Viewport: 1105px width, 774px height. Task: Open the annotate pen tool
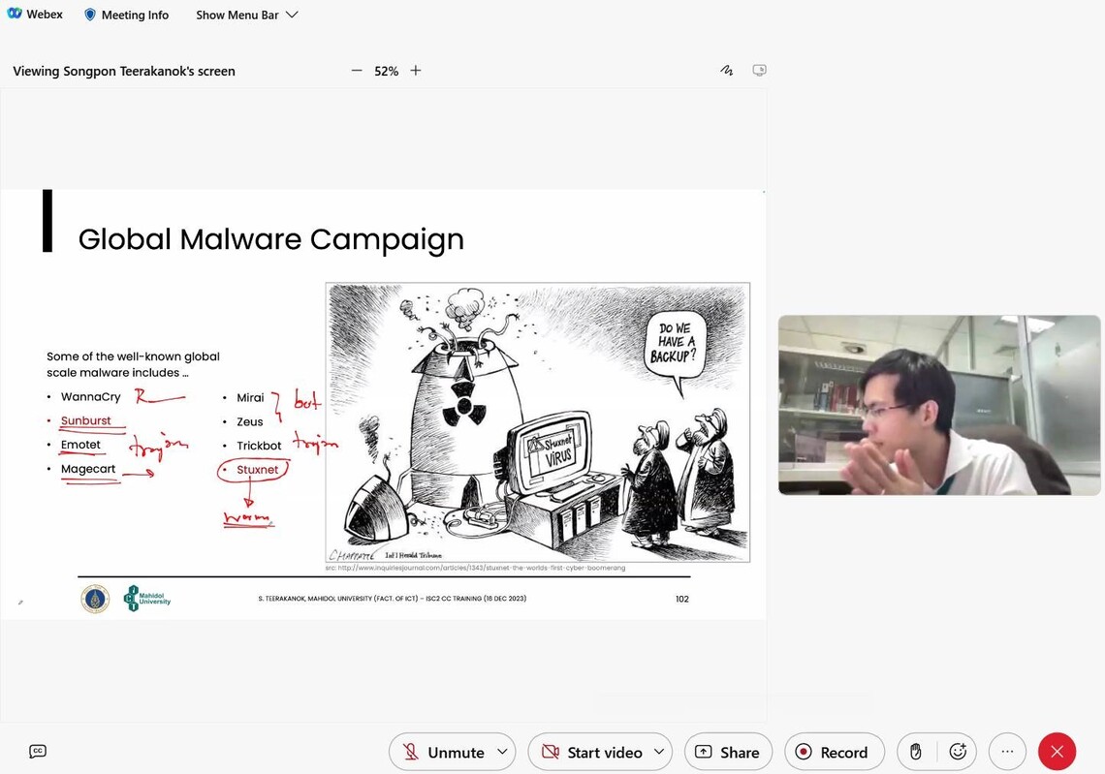coord(726,71)
